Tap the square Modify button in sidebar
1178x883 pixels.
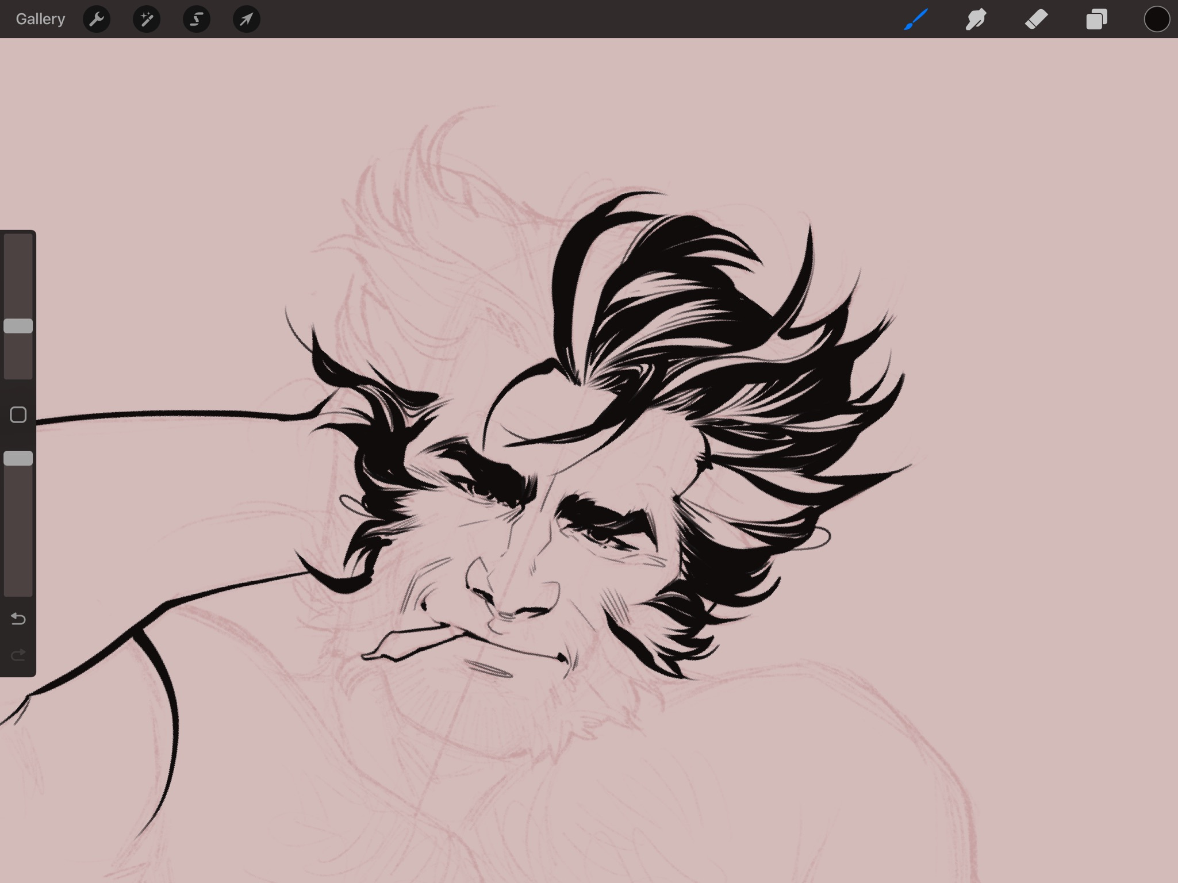[18, 414]
